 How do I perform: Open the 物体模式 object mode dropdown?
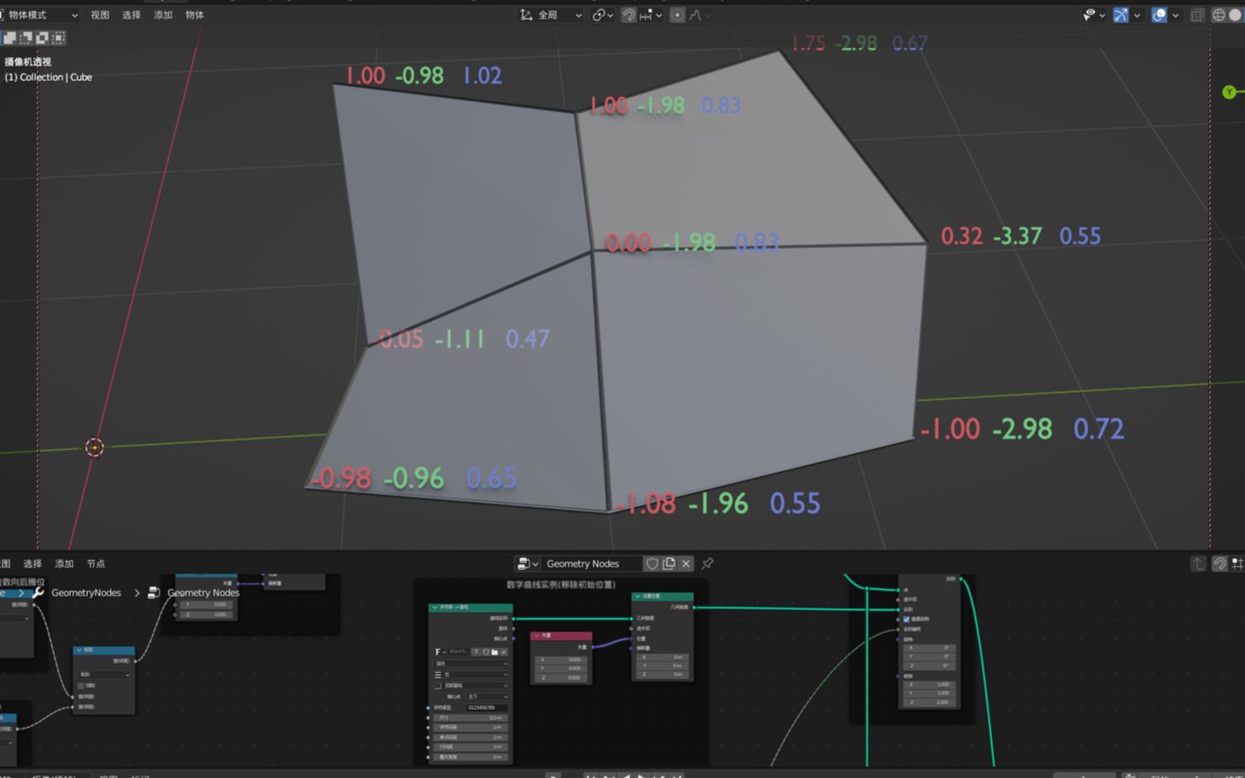tap(38, 14)
